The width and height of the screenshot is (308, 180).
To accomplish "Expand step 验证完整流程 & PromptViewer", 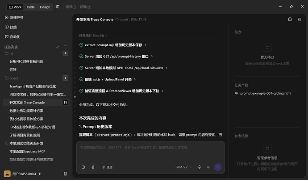I will (x=122, y=91).
